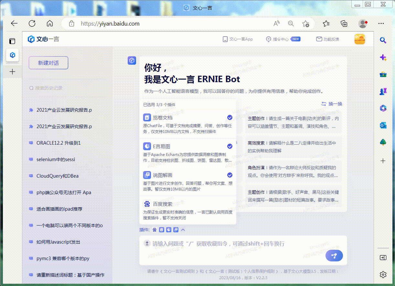395x286 pixels.
Task: Uncheck the 说图解画 plugin
Action: tap(230, 175)
